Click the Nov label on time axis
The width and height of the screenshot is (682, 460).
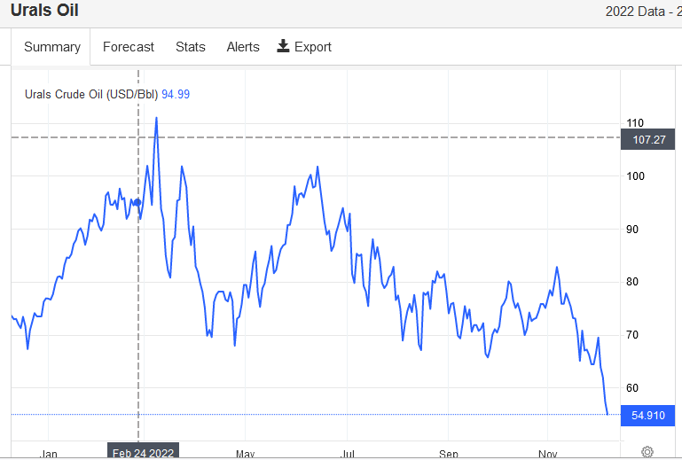[x=548, y=454]
